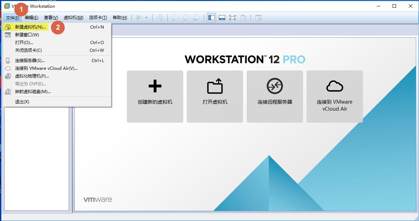The height and width of the screenshot is (221, 419).
Task: Open the snapshot manager toolbar icon
Action: point(196,18)
